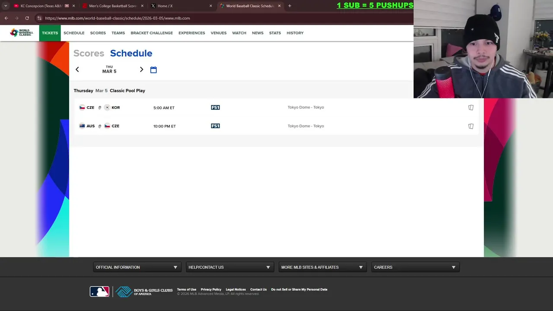The image size is (553, 311).
Task: Open Venues nav item
Action: pos(219,33)
